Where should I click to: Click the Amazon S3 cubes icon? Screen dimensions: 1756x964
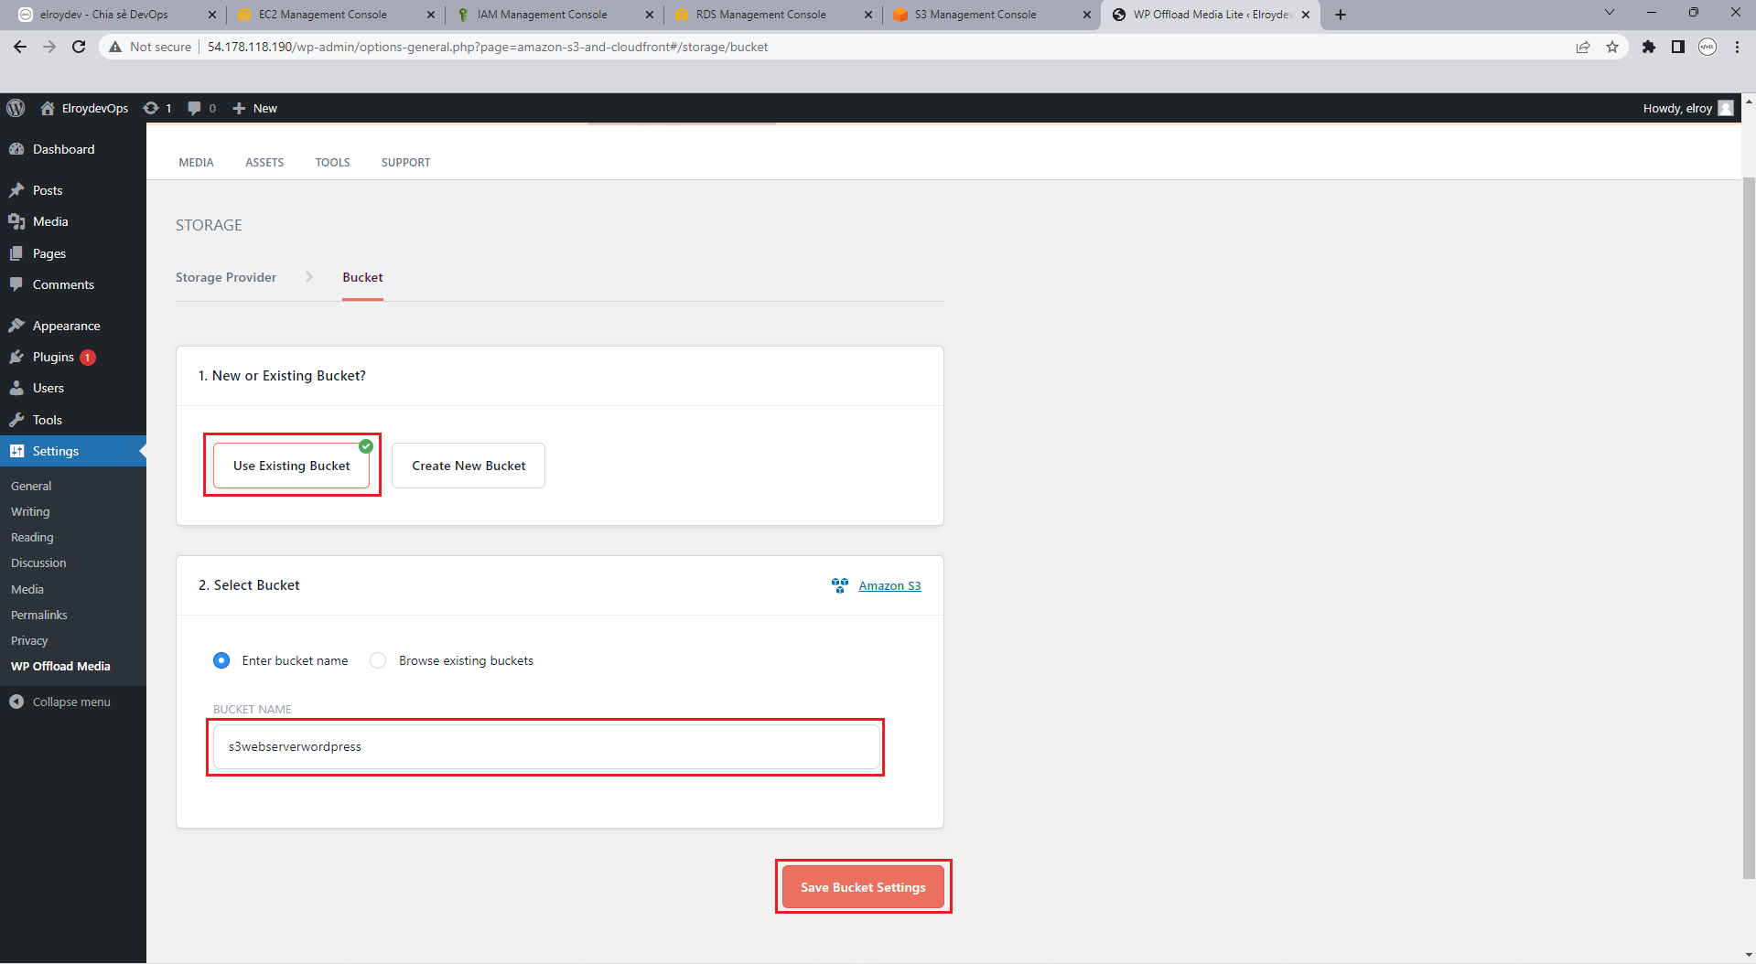[840, 585]
